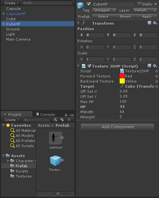The width and height of the screenshot is (159, 198).
Task: Click favorites star icon in Project toolbar
Action: pos(69,120)
